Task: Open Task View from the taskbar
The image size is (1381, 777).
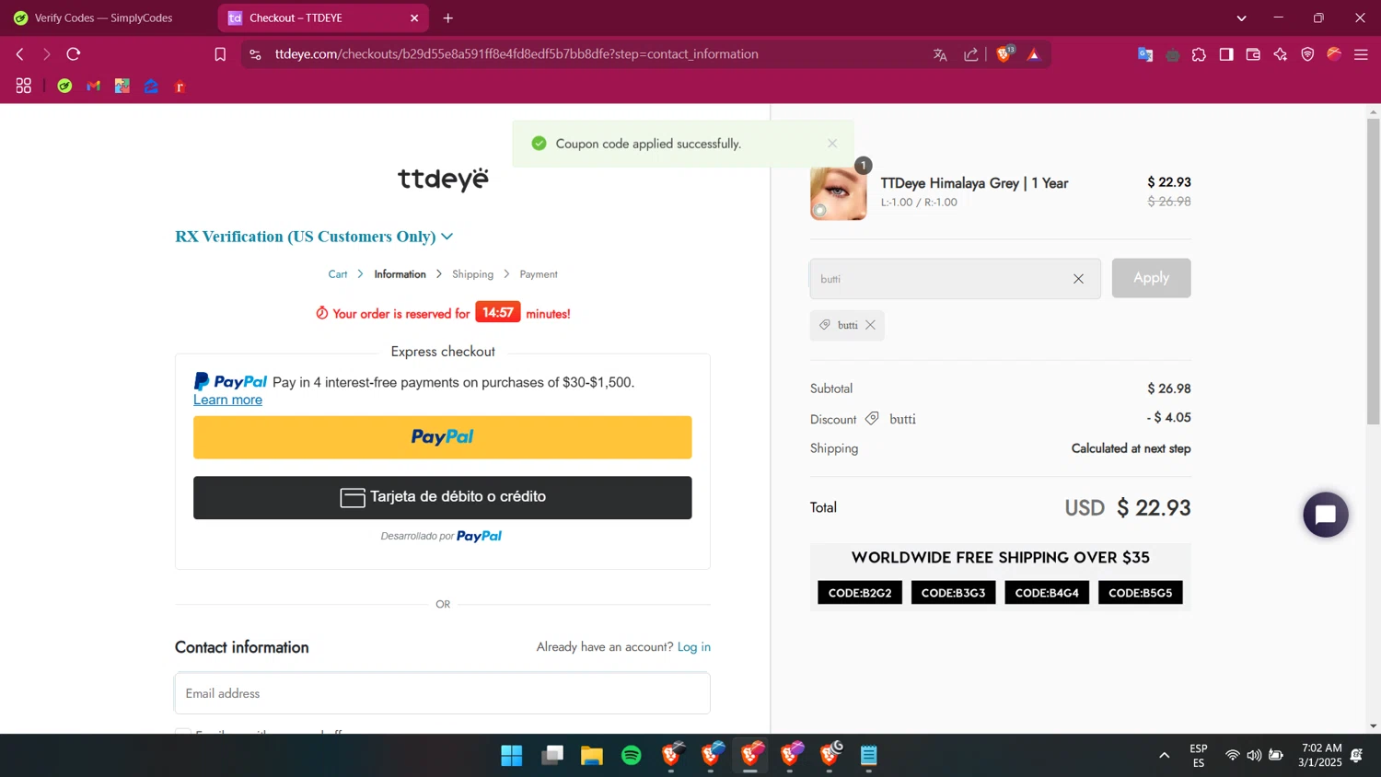Action: [x=552, y=756]
